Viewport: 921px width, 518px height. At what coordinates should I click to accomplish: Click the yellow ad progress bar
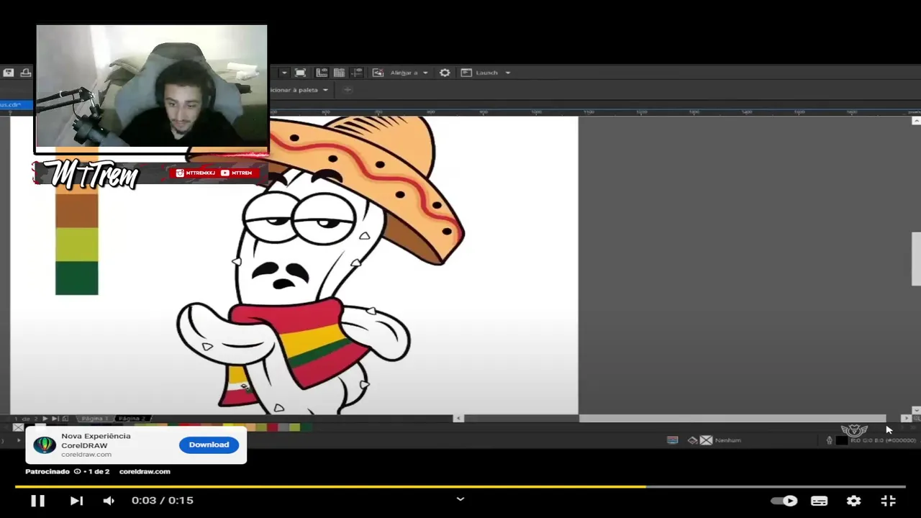tap(330, 487)
